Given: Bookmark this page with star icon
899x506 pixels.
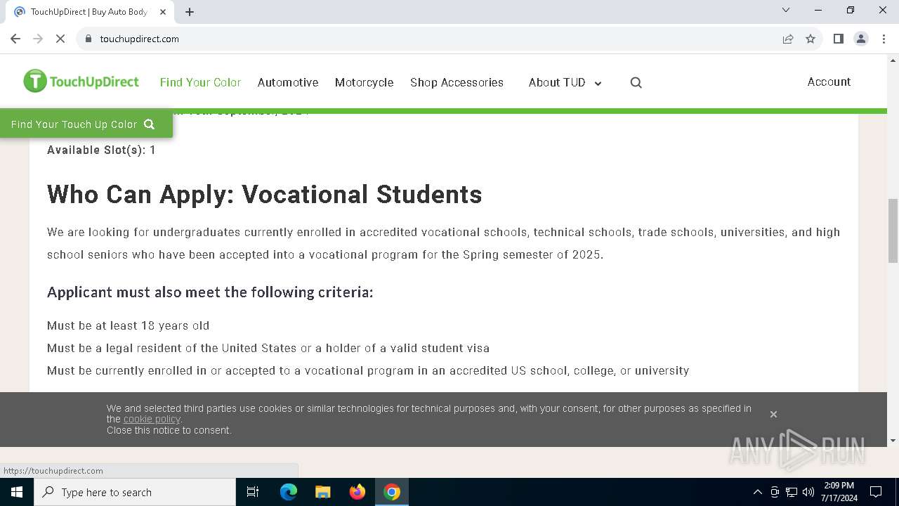Looking at the screenshot, I should (x=811, y=39).
